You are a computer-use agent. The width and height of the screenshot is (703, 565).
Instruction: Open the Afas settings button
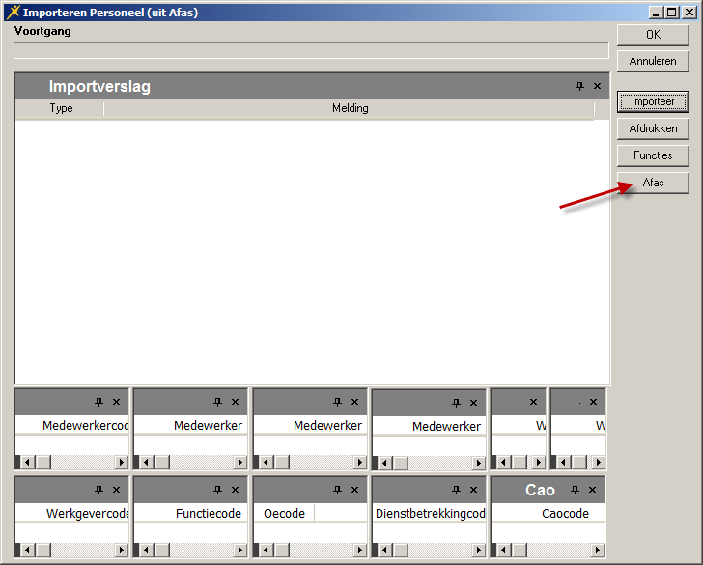click(653, 183)
